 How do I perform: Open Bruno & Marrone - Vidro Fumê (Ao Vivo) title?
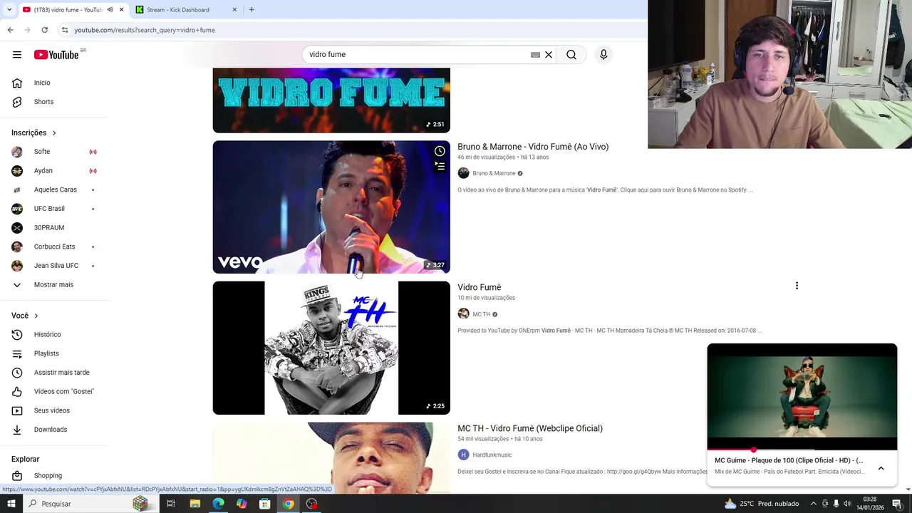pyautogui.click(x=533, y=147)
